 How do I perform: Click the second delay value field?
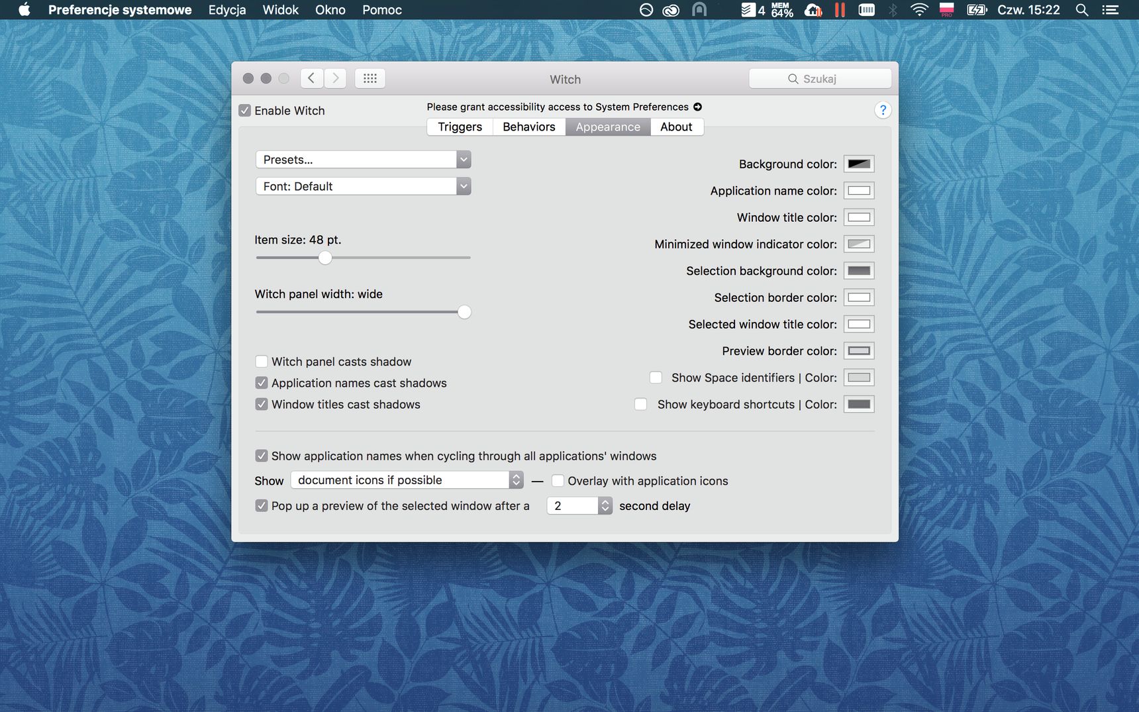click(573, 506)
